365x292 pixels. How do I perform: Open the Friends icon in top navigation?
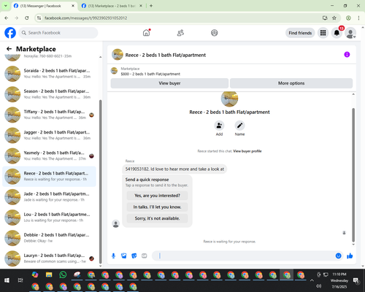tap(180, 33)
